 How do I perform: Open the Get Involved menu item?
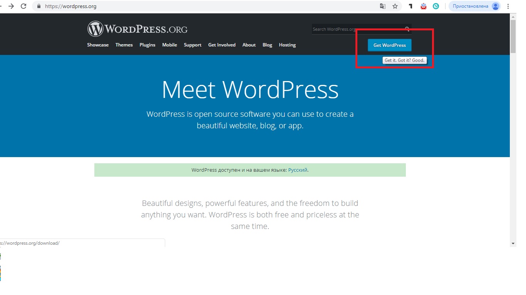click(x=222, y=45)
